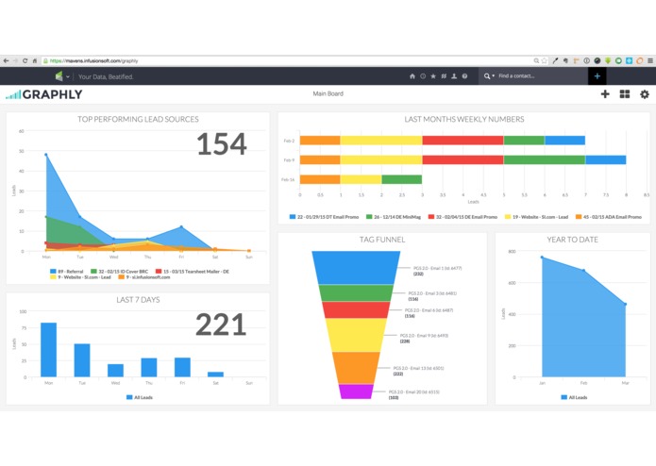
Task: Toggle 15 - 03/15 Tearsheet Mailer - DE series
Action: pyautogui.click(x=192, y=272)
